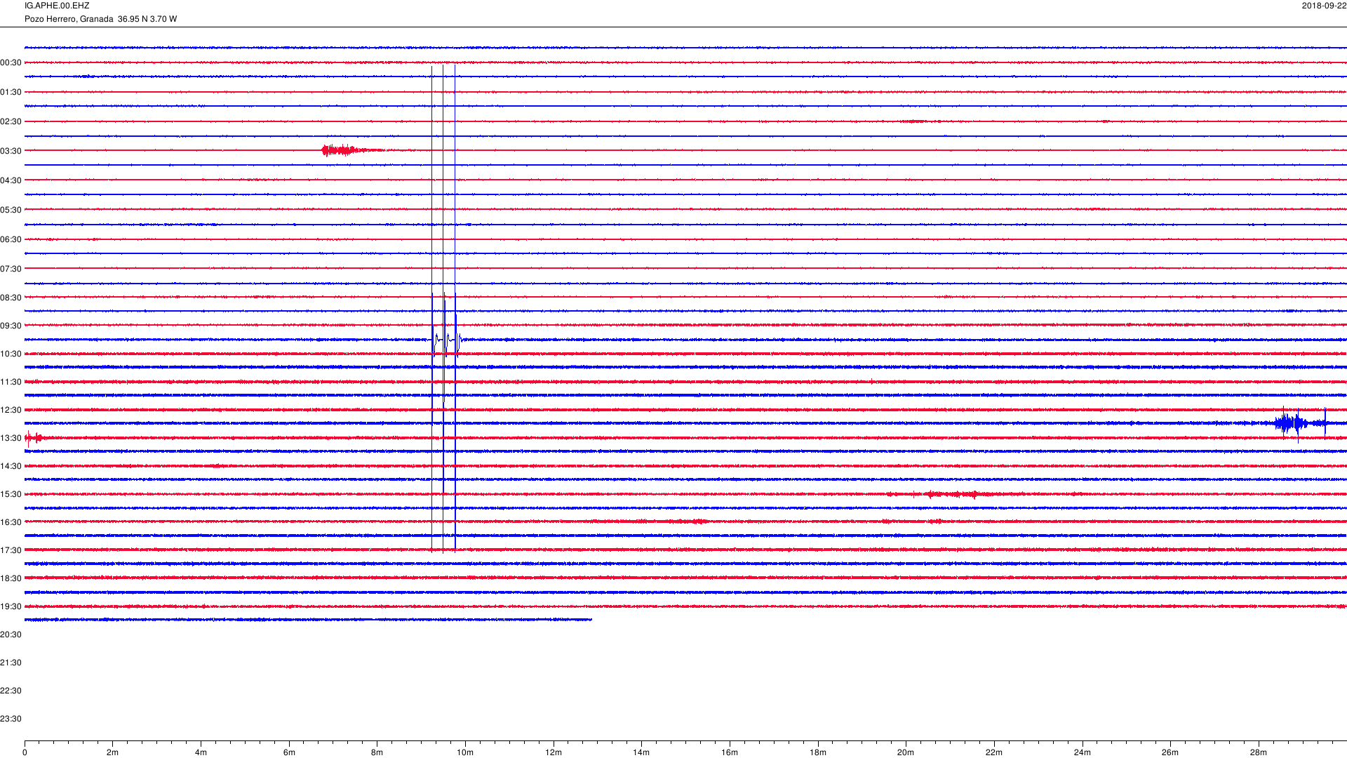Select the 14:30 time label

click(x=11, y=467)
